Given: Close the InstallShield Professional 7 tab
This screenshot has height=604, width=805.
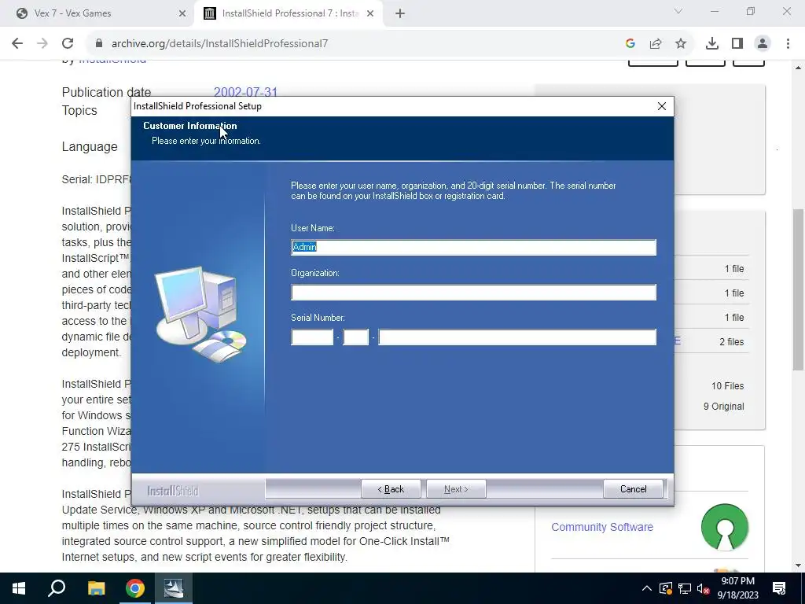Looking at the screenshot, I should coord(369,14).
